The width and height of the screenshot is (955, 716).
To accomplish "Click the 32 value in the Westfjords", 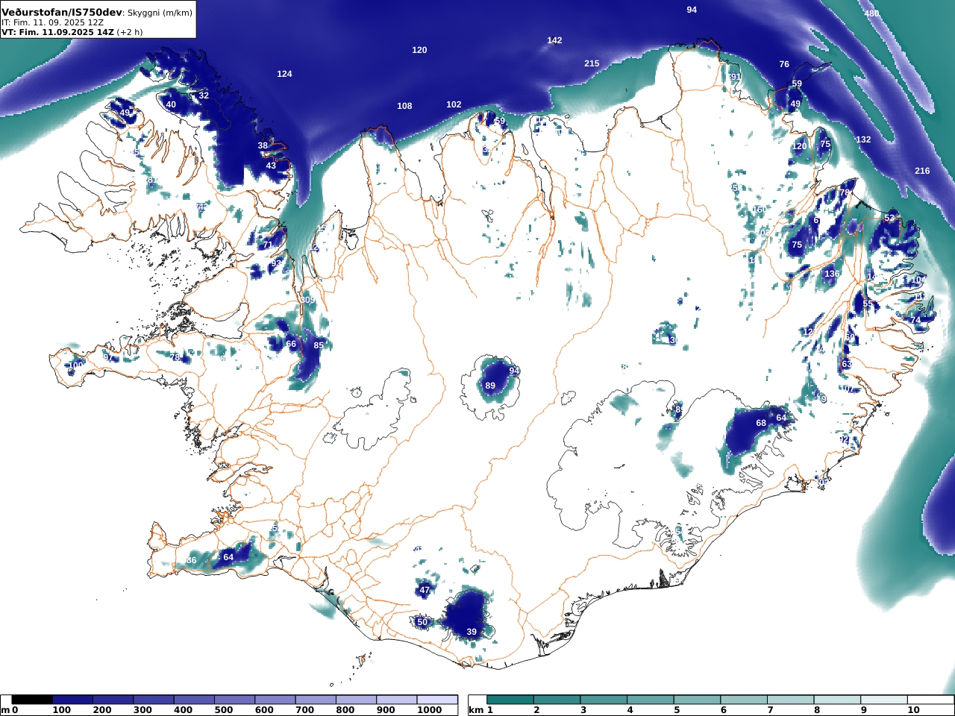I will [204, 95].
